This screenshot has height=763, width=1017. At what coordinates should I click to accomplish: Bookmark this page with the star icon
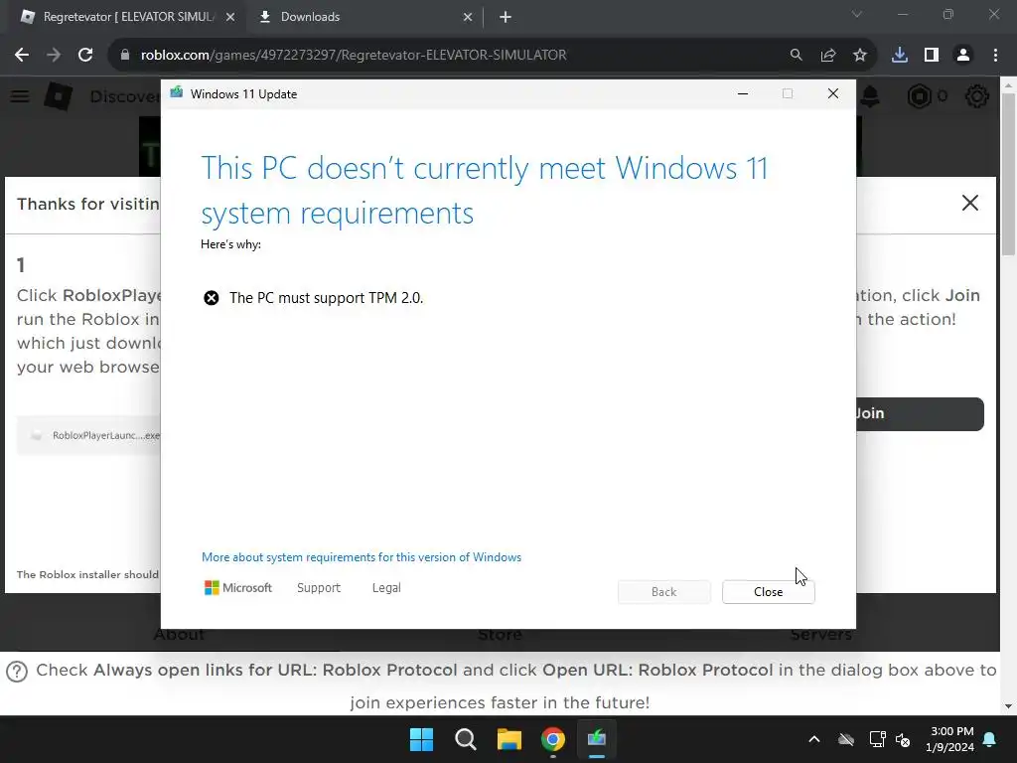coord(859,56)
